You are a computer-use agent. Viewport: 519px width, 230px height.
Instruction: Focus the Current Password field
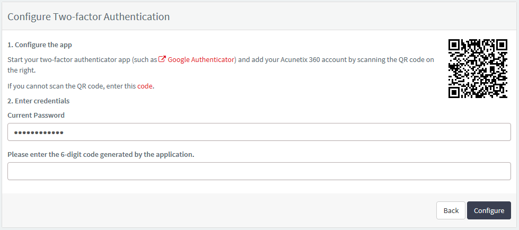pyautogui.click(x=259, y=132)
